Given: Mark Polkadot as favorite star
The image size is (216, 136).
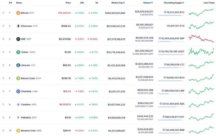Looking at the screenshot, I should (3, 117).
